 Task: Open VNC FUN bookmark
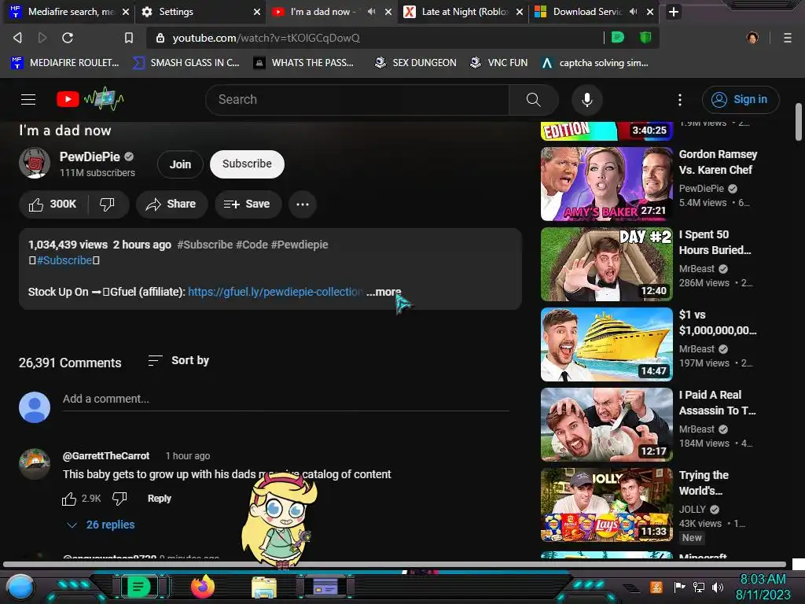coord(499,63)
